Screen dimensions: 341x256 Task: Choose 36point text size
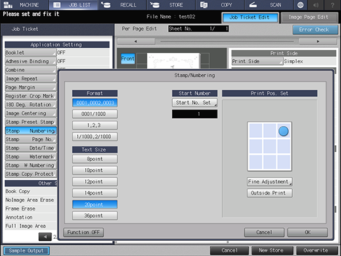(x=95, y=216)
